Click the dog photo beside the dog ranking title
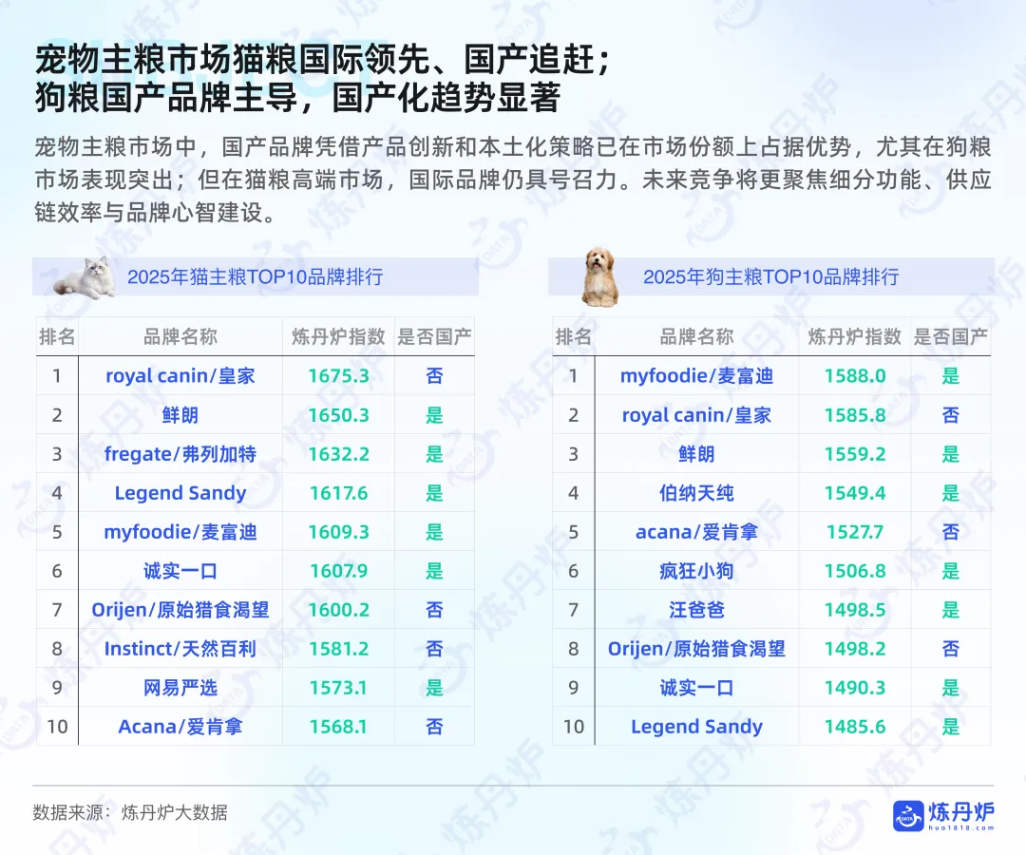The height and width of the screenshot is (855, 1026). click(x=600, y=276)
